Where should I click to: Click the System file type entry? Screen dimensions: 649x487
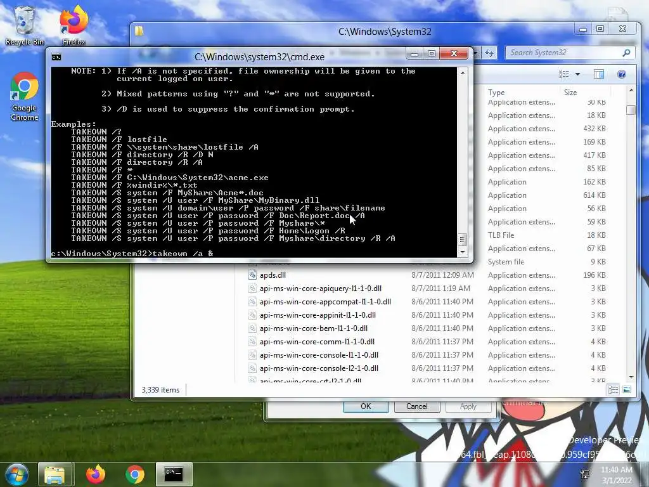[x=506, y=262]
